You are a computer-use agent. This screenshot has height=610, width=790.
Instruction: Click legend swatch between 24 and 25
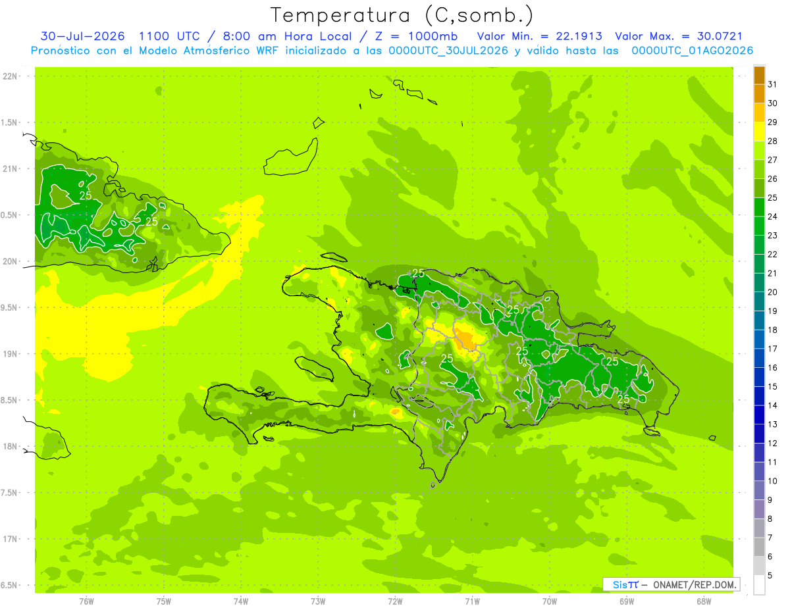click(x=759, y=207)
